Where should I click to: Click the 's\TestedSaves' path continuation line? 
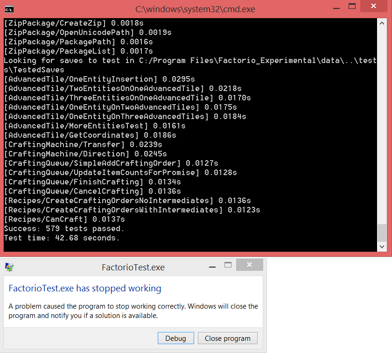point(34,70)
